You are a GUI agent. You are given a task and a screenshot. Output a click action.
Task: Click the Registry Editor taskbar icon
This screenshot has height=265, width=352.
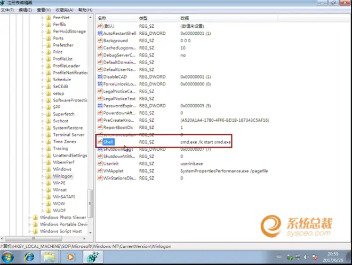click(x=93, y=257)
